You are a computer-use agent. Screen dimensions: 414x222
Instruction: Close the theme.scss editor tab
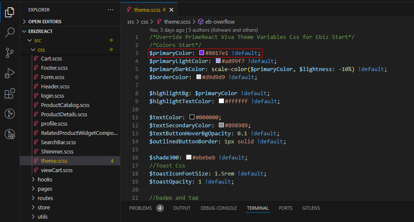[x=171, y=10]
